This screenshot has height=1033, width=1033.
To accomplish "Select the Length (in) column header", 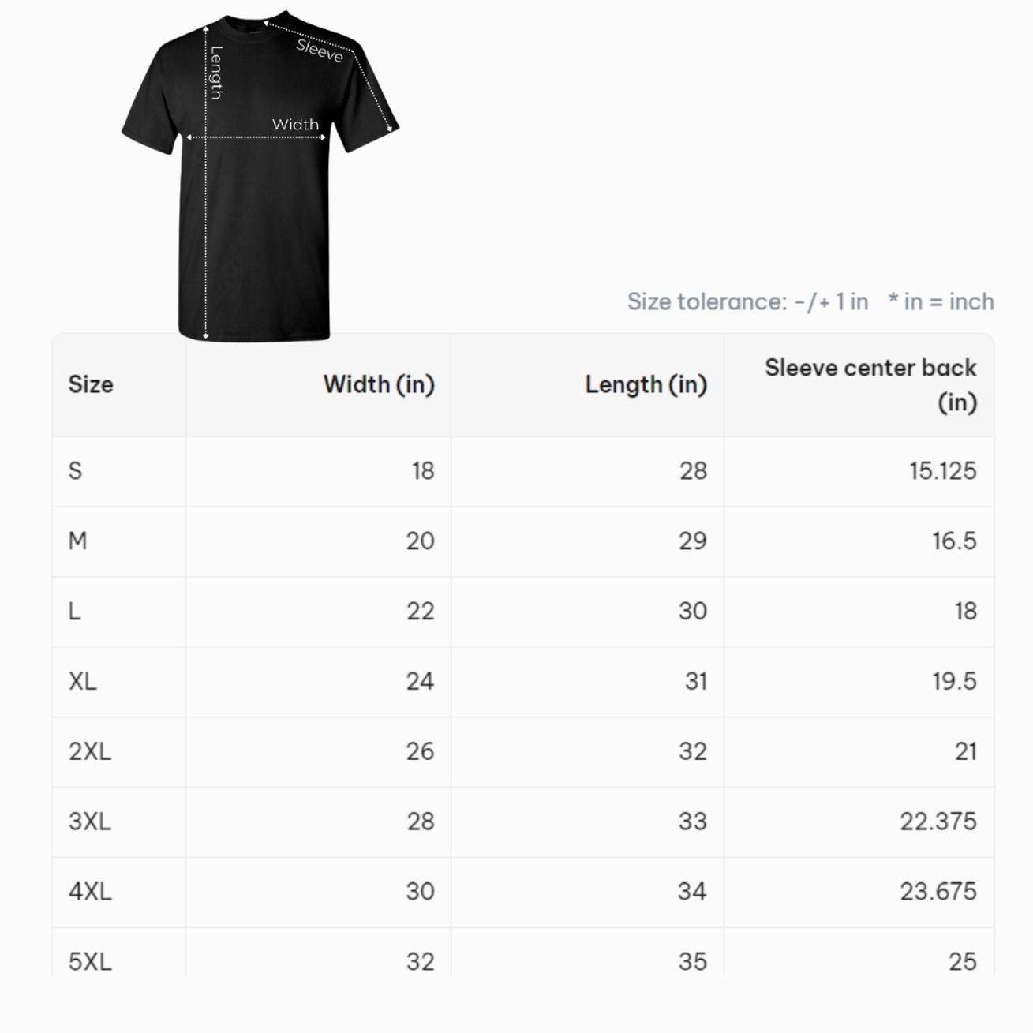I will coord(646,384).
